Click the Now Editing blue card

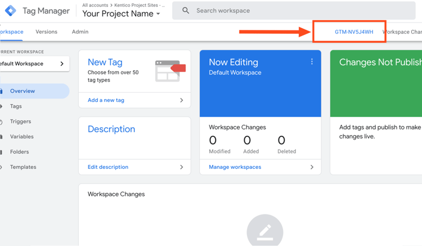261,83
